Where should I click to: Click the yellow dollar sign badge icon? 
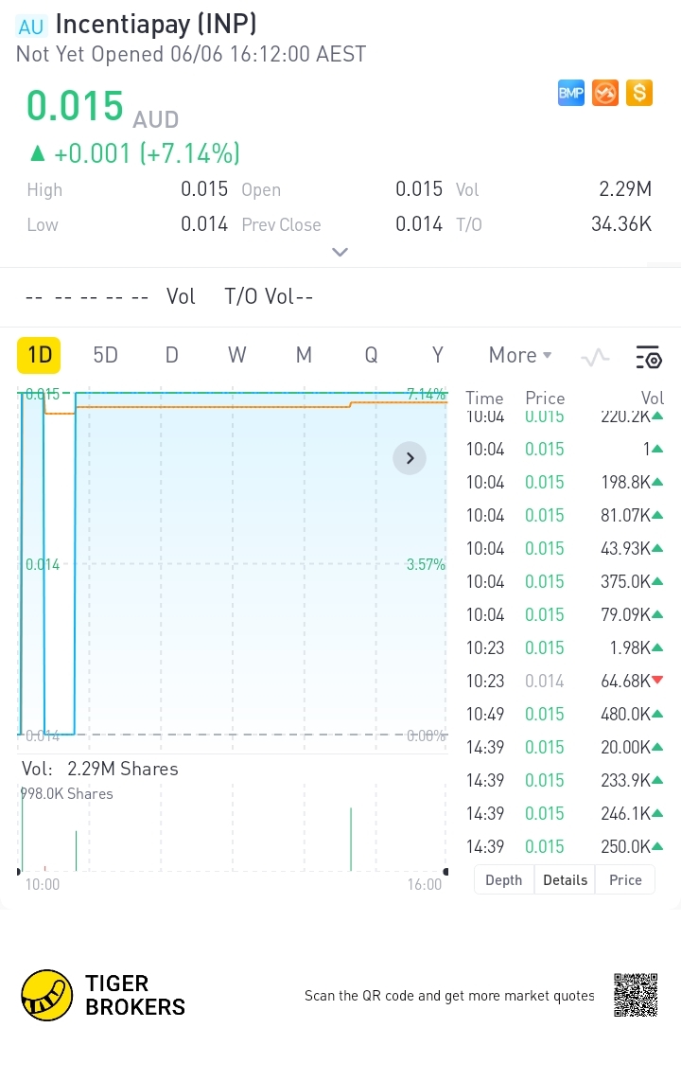pos(639,93)
